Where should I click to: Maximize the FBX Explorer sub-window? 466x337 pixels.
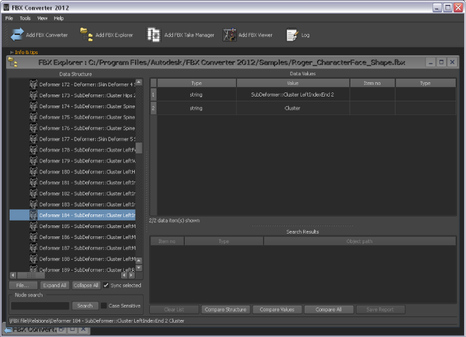click(441, 62)
